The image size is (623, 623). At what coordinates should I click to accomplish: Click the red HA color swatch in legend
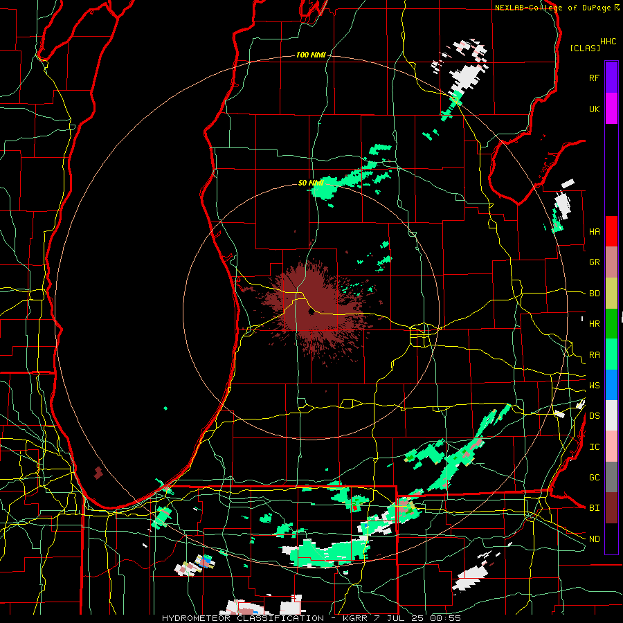(611, 231)
